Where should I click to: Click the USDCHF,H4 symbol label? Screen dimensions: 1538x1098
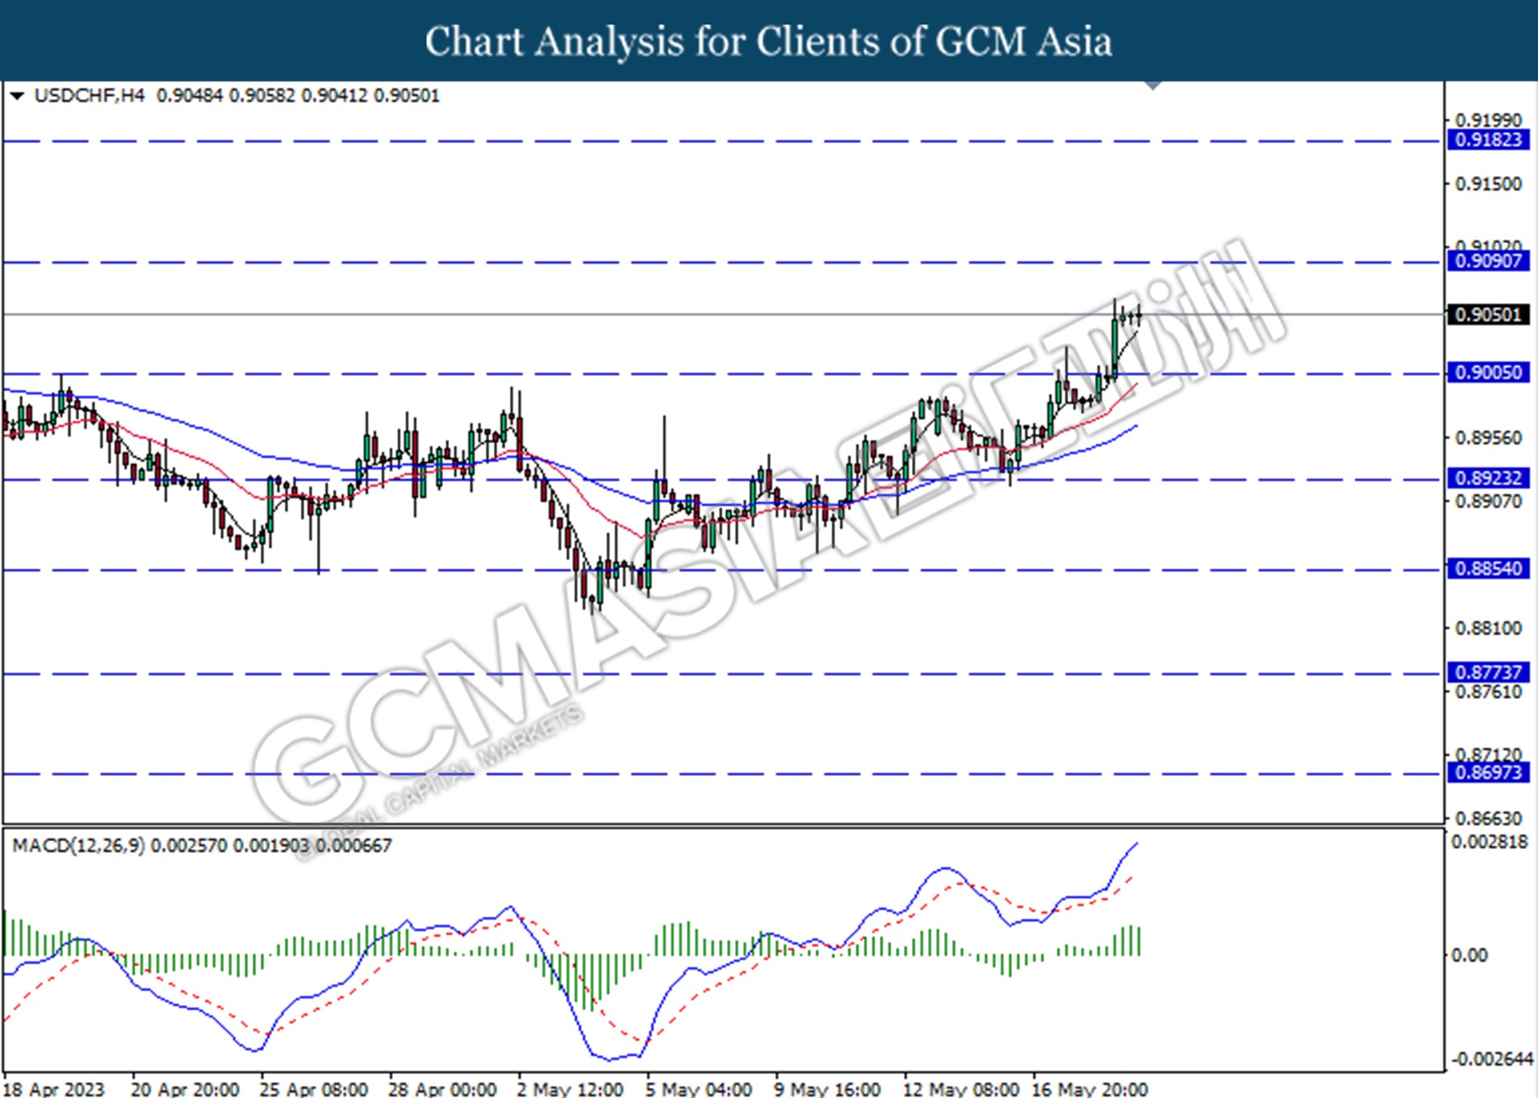coord(89,96)
